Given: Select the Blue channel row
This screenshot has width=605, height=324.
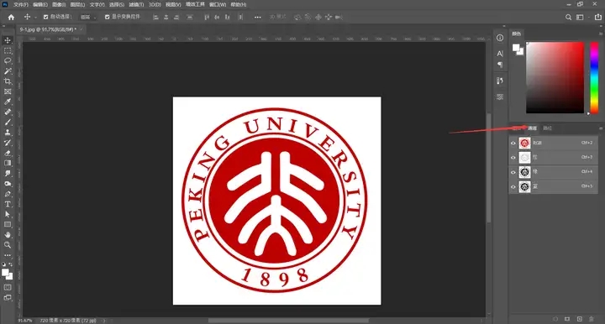Looking at the screenshot, I should (x=553, y=187).
